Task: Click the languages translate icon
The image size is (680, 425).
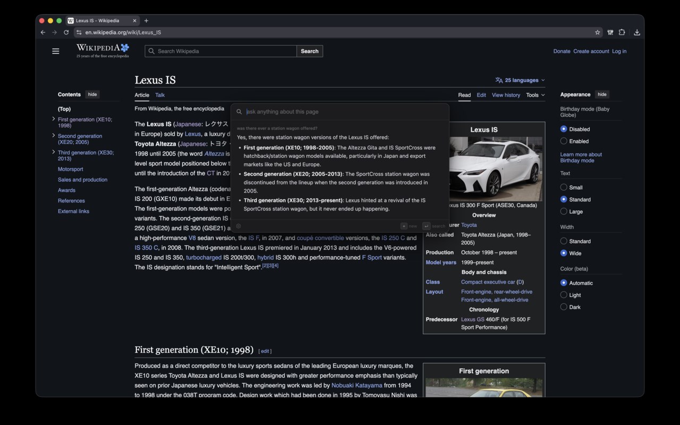Action: coord(499,80)
